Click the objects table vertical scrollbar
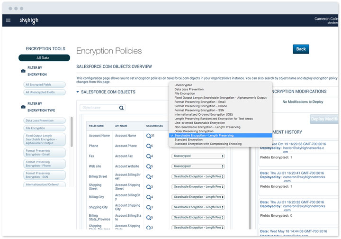 click(x=250, y=187)
